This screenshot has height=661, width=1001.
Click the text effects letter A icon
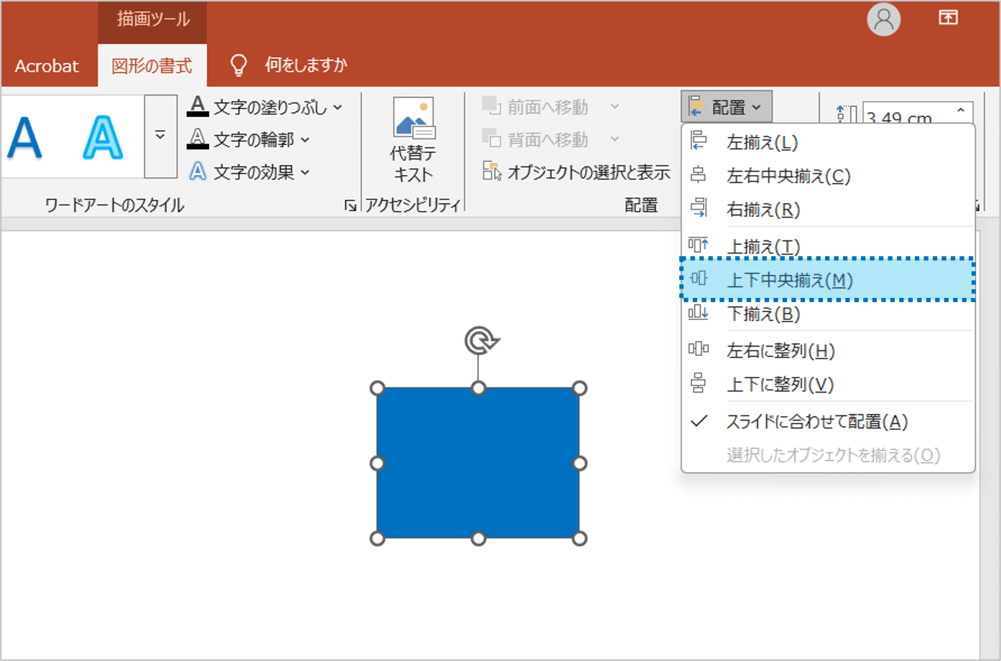pos(197,171)
